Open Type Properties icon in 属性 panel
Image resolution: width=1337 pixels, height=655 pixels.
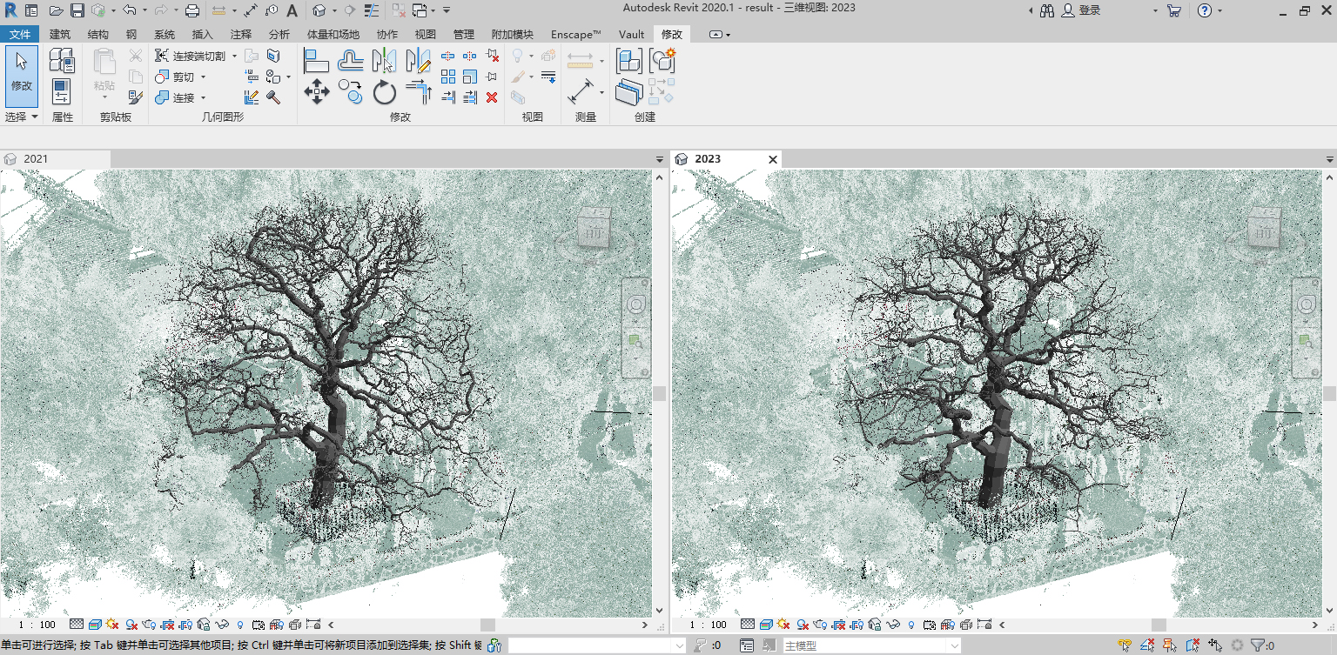pyautogui.click(x=61, y=61)
